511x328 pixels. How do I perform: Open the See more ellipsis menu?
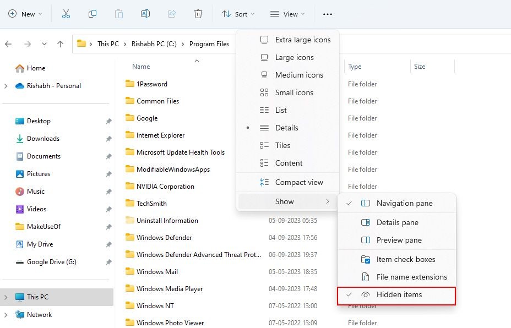pyautogui.click(x=328, y=14)
